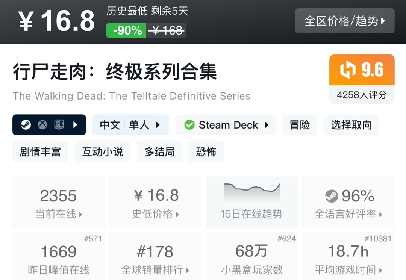Click the Steam platform icon
This screenshot has width=406, height=280.
coord(26,125)
